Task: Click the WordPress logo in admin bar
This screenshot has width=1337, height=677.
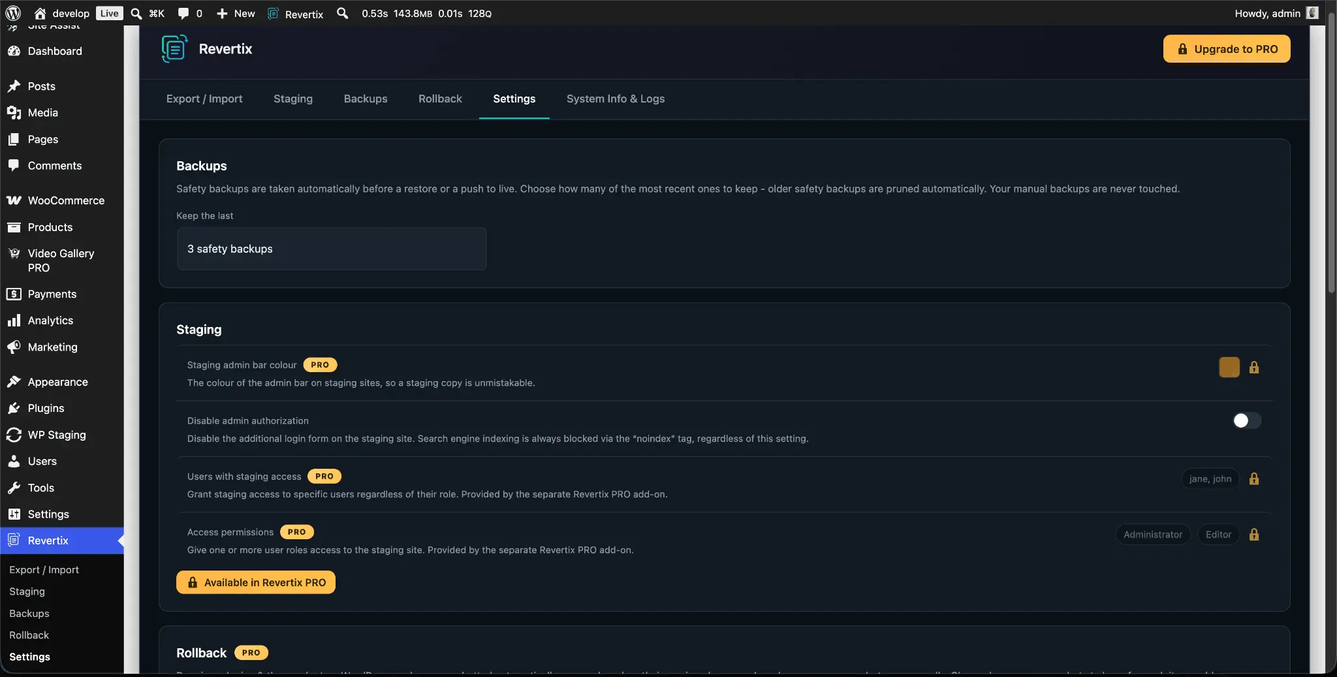Action: click(13, 13)
